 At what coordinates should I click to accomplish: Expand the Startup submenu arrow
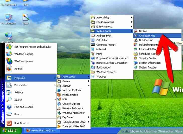point(89,86)
